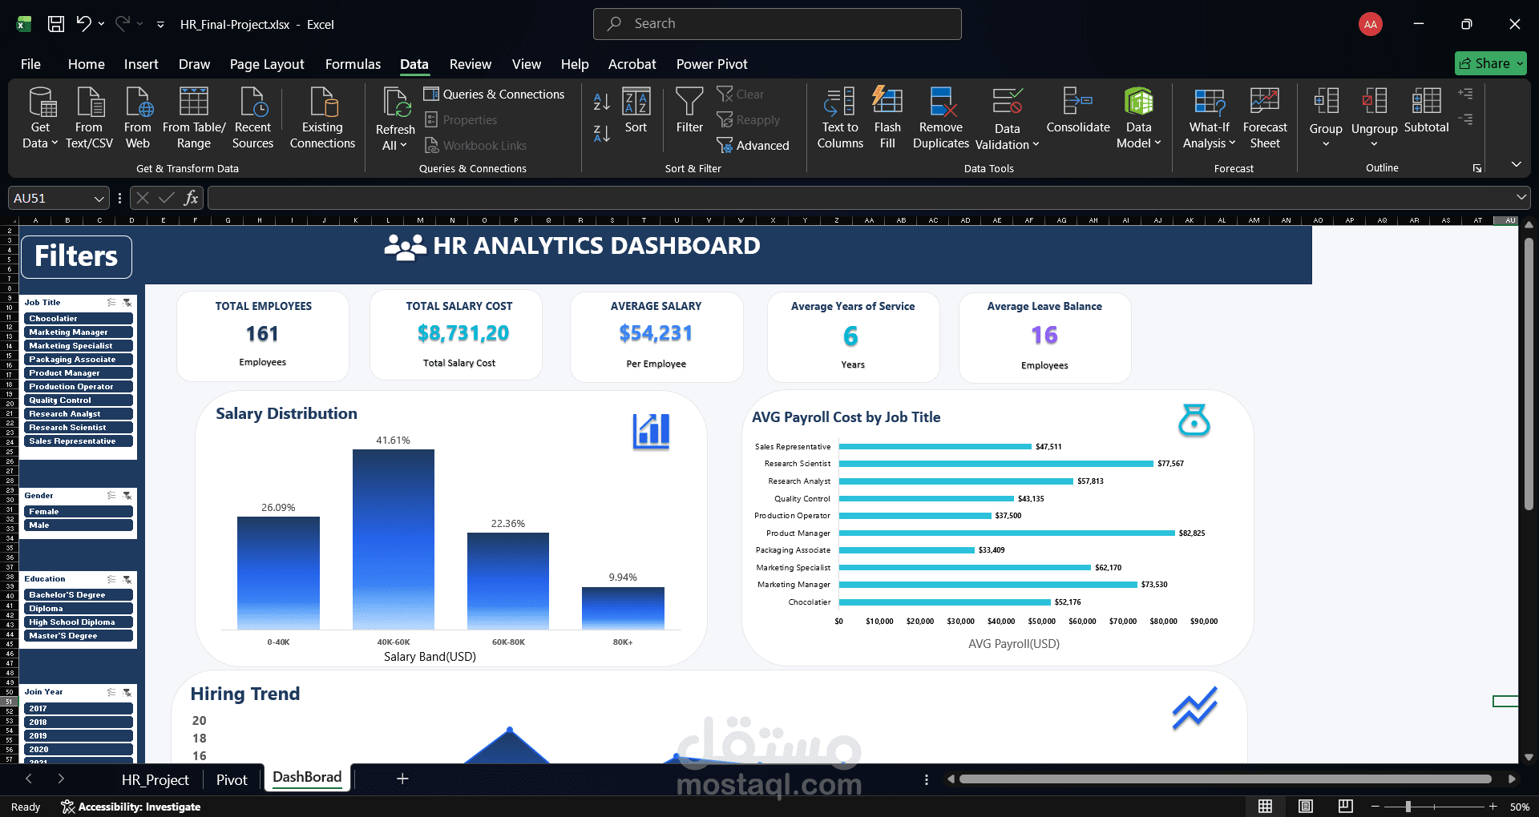
Task: Open the Sort dialog
Action: pyautogui.click(x=636, y=111)
